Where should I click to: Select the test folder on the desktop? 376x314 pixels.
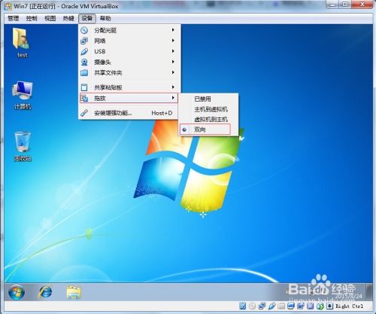pos(22,43)
